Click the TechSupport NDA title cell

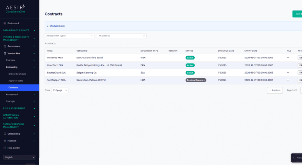point(56,80)
